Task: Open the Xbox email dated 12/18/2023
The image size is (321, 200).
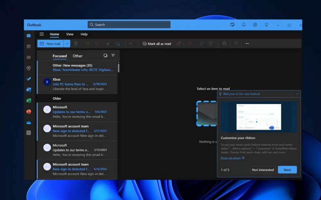Action: point(77,84)
